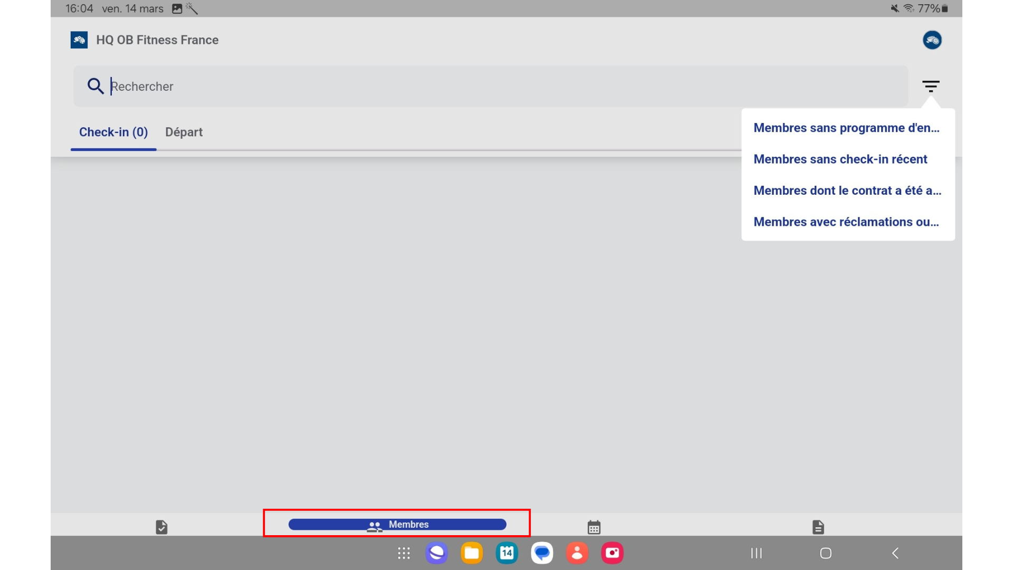Tap the Wi-Fi status icon
Image resolution: width=1013 pixels, height=570 pixels.
point(909,8)
